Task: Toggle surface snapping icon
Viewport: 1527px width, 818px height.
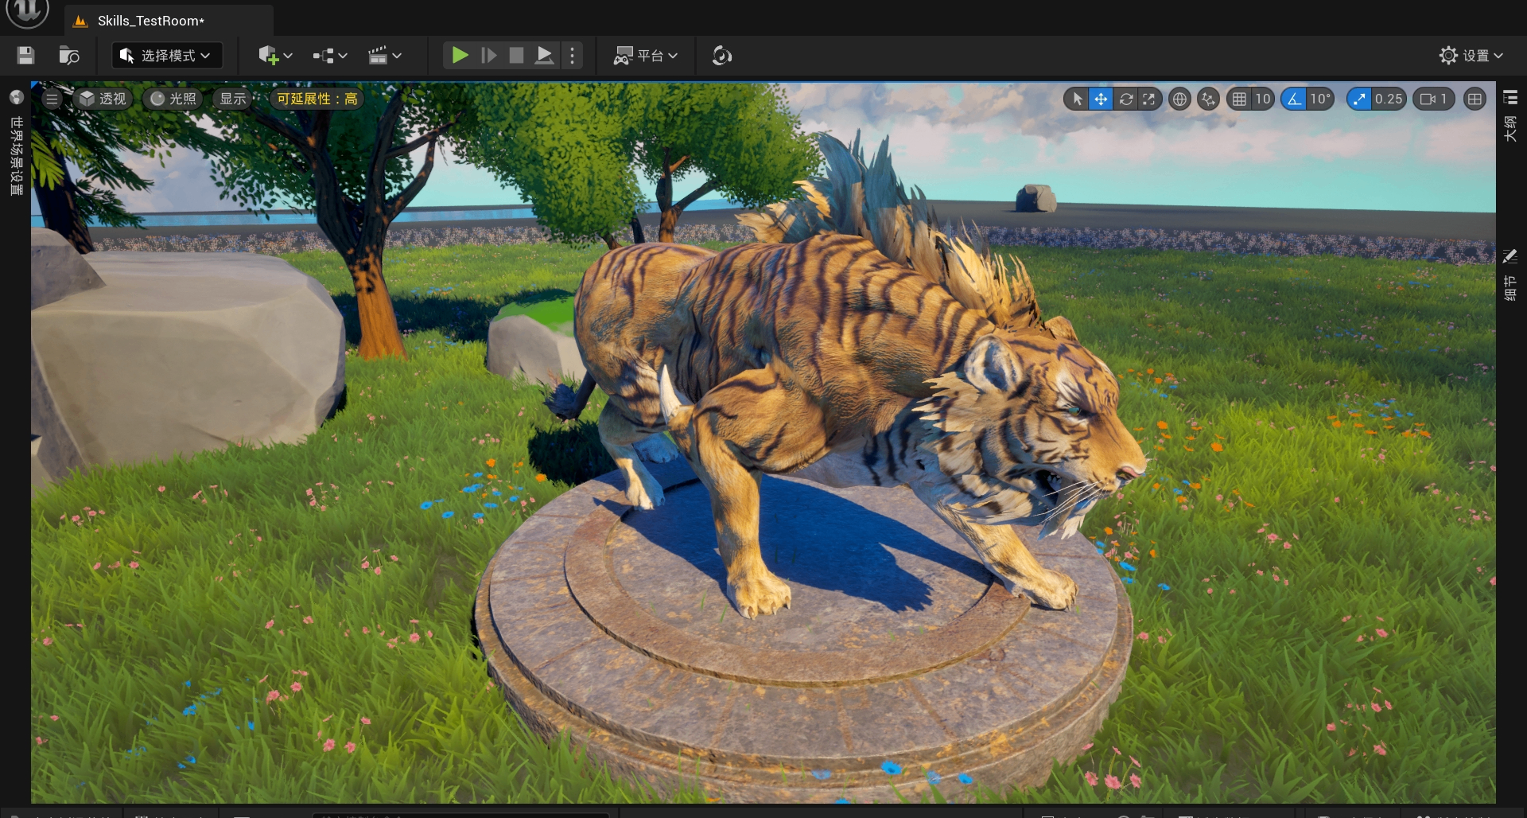Action: tap(1209, 99)
